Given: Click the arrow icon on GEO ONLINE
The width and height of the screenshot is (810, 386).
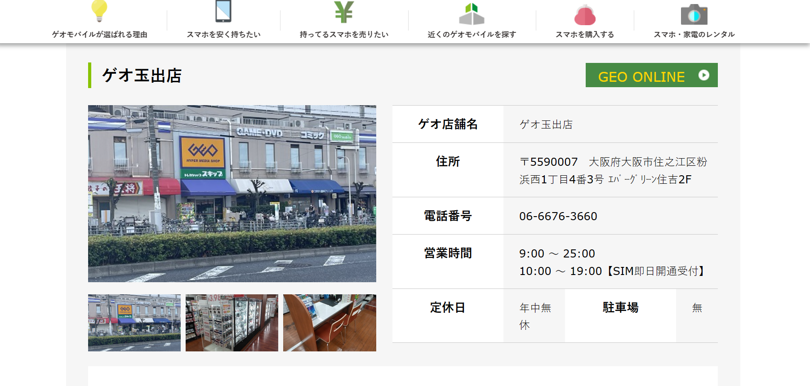Looking at the screenshot, I should coord(703,75).
